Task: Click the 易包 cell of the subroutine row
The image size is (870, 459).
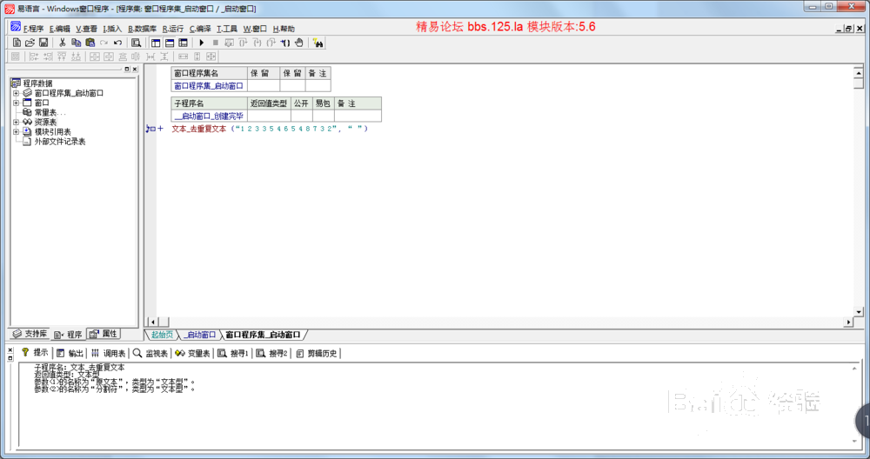Action: coord(323,116)
